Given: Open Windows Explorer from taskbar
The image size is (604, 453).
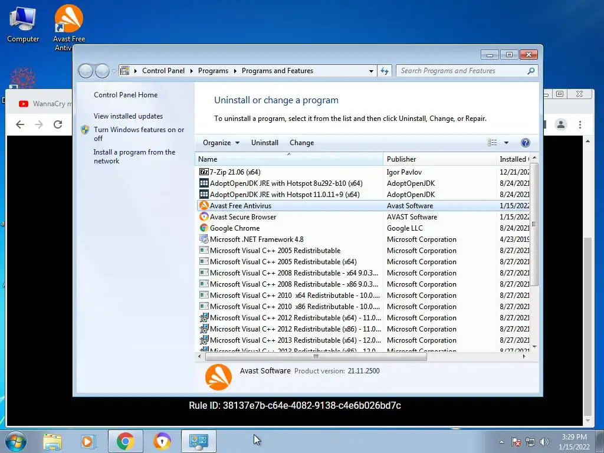Looking at the screenshot, I should [x=52, y=441].
